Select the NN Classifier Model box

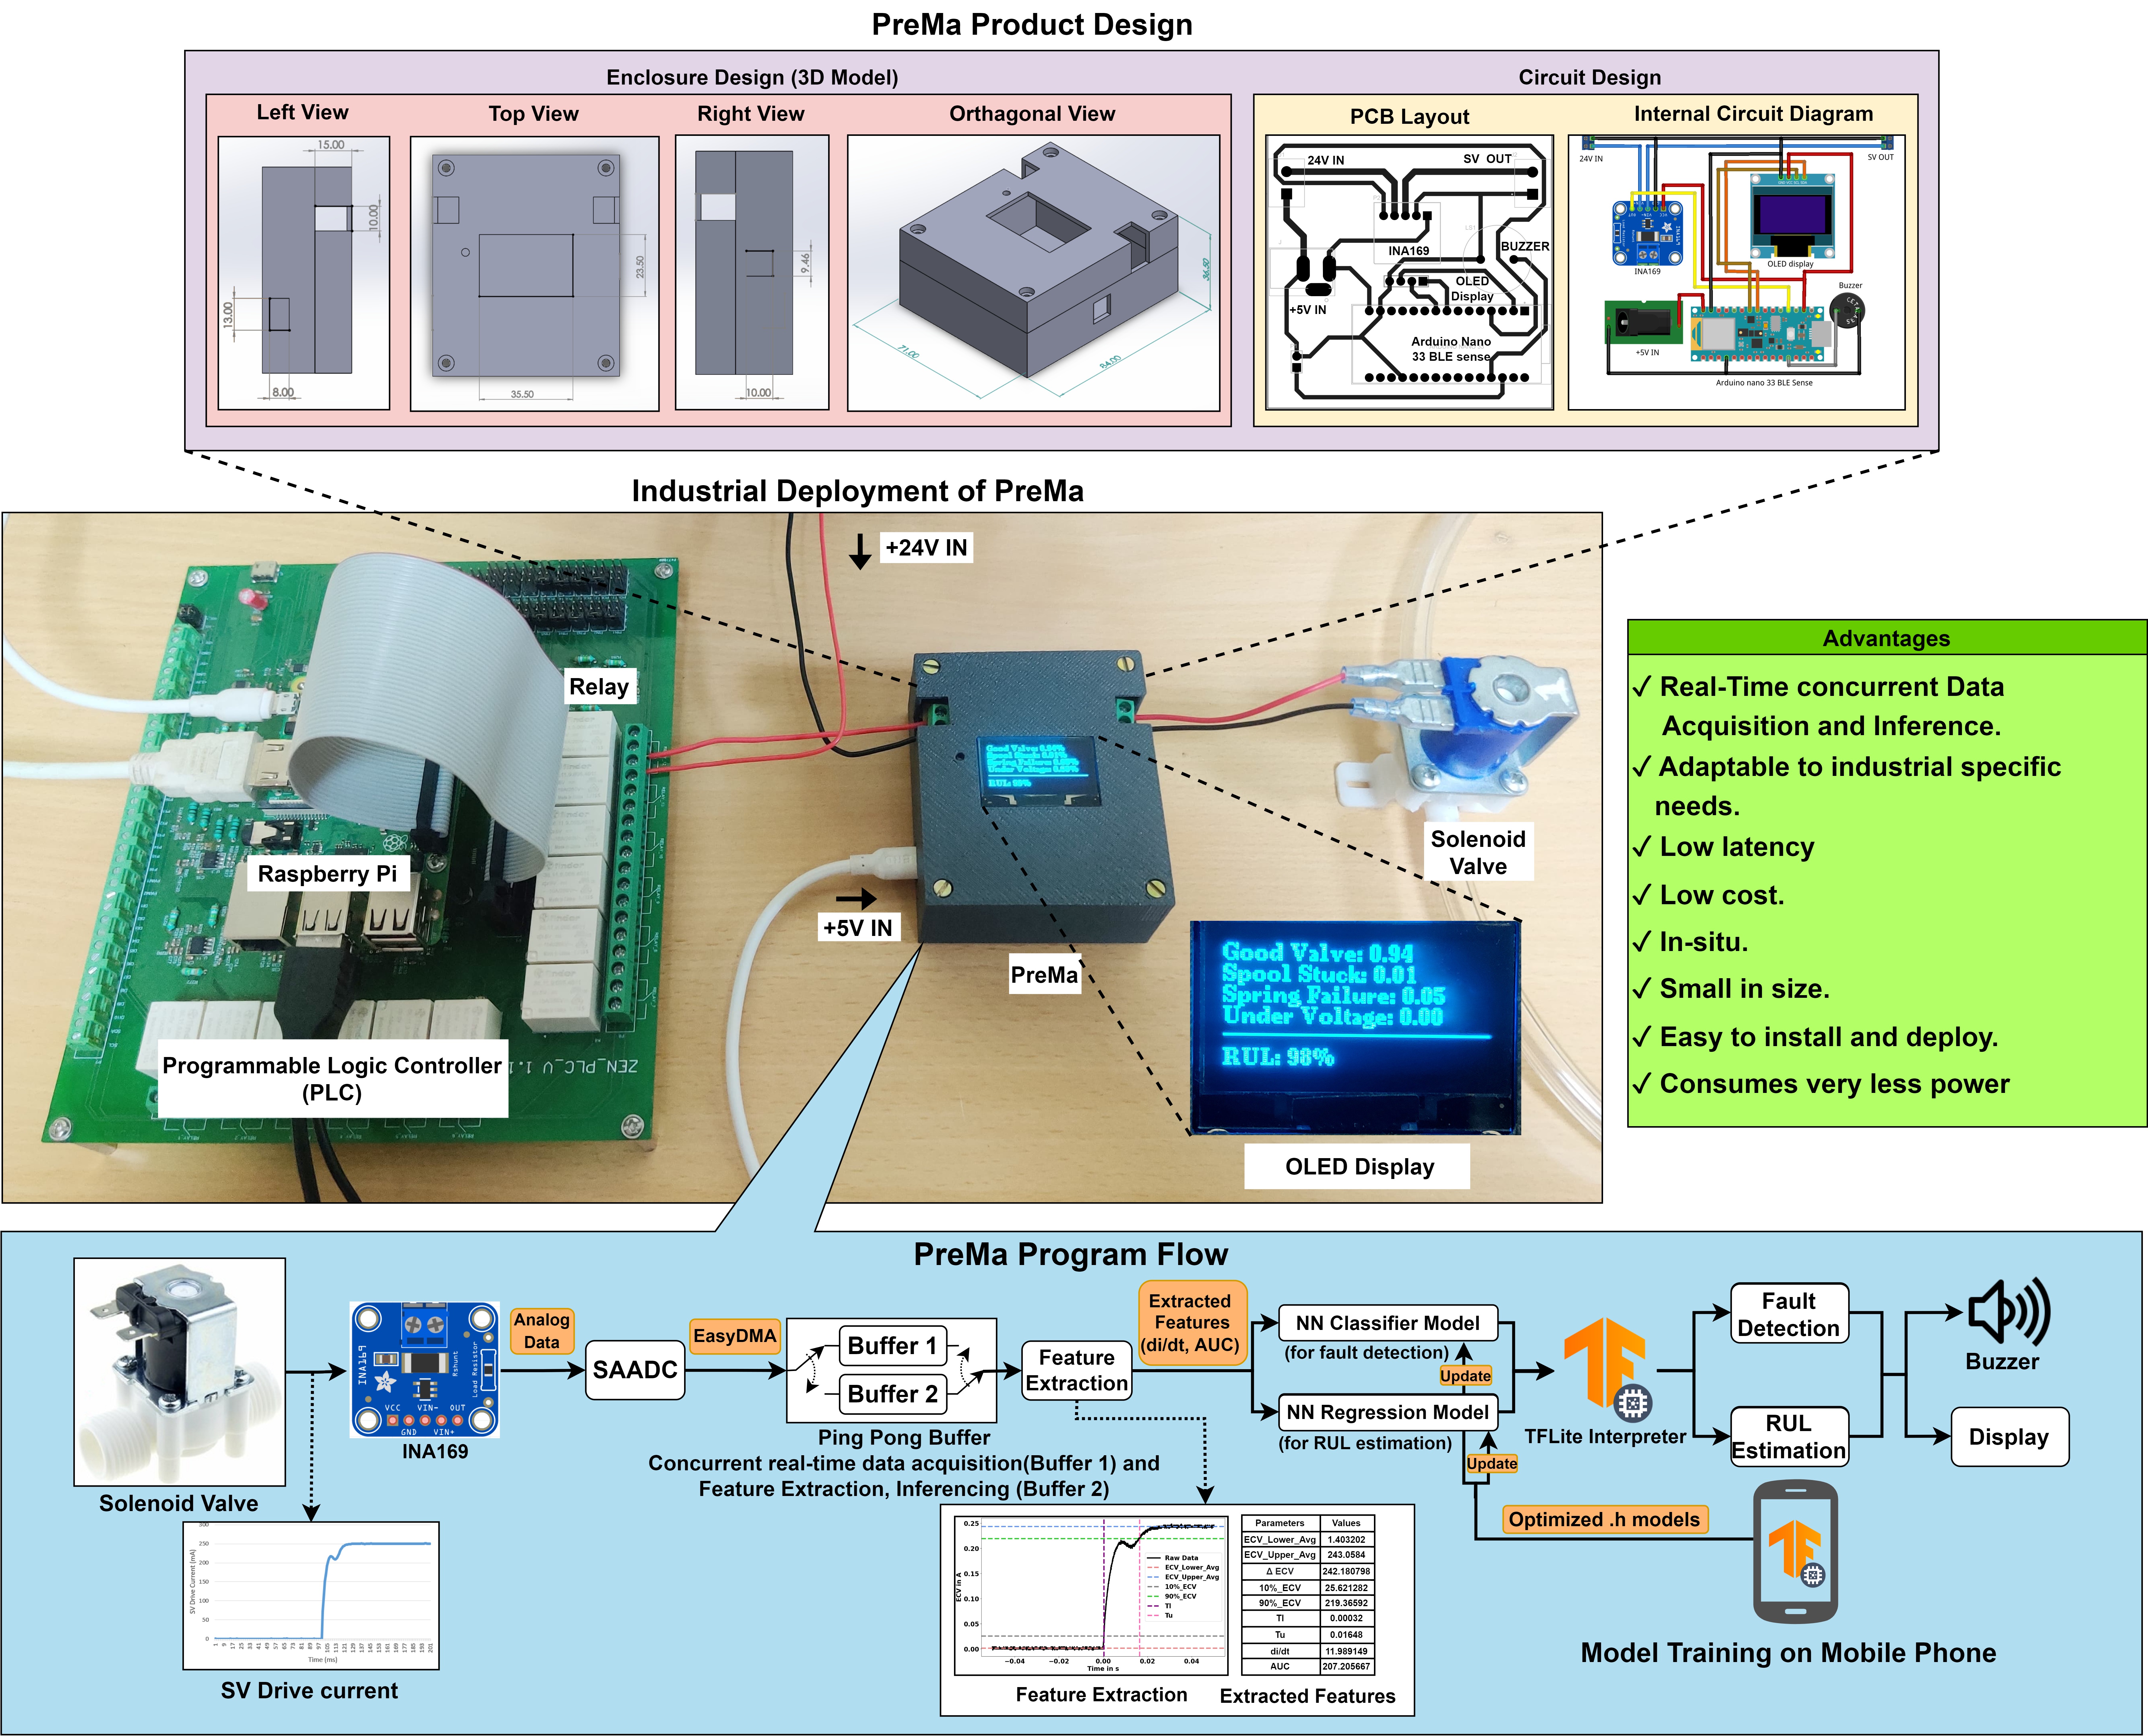[1388, 1323]
